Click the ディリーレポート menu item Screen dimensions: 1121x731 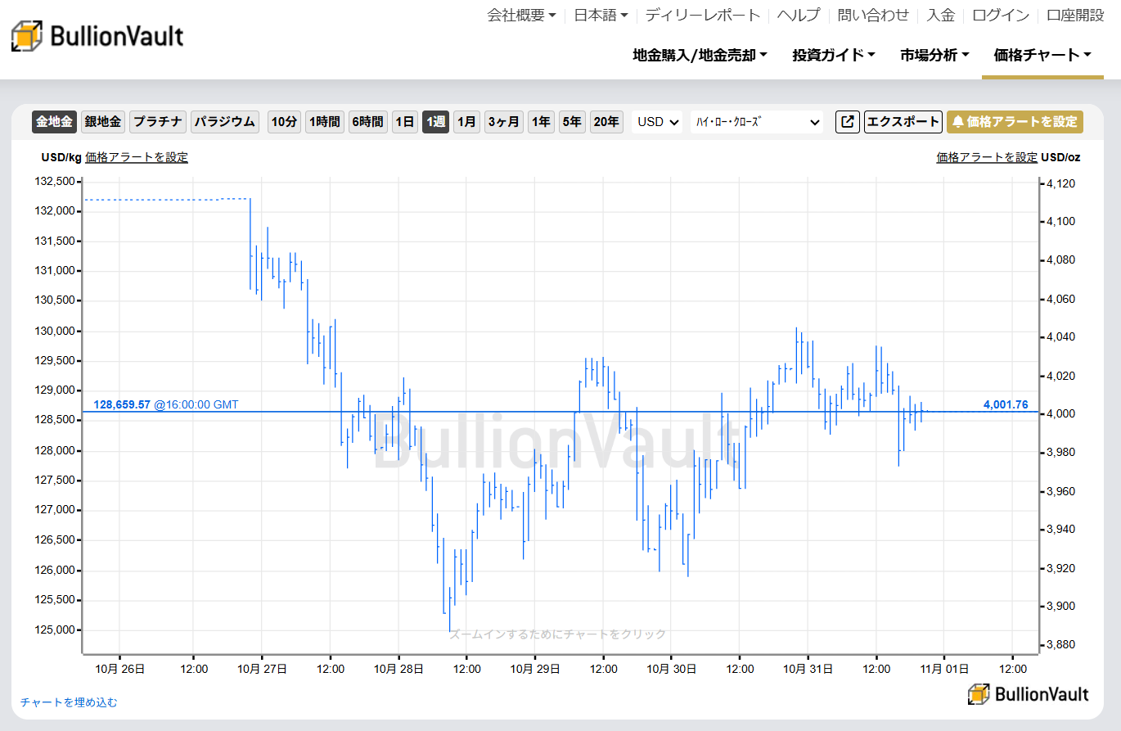(703, 15)
